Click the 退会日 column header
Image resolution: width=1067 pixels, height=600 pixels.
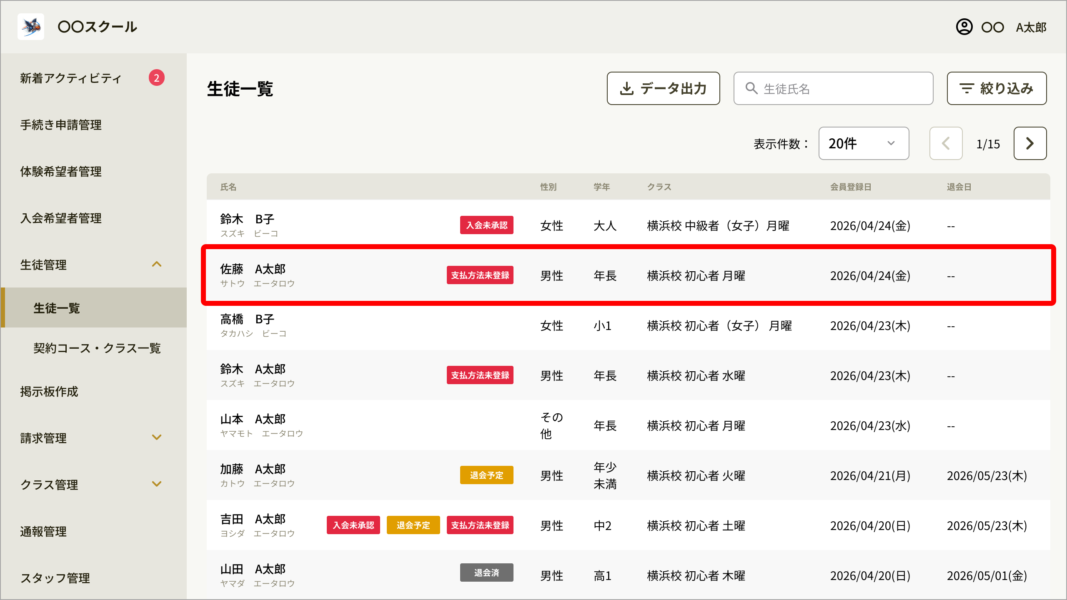tap(959, 187)
